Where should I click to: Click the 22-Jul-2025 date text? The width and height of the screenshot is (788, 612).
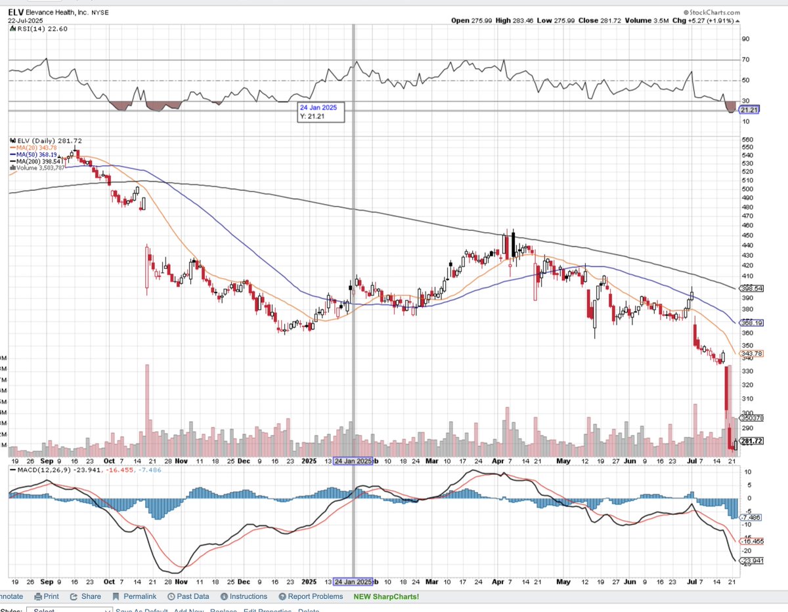(24, 20)
